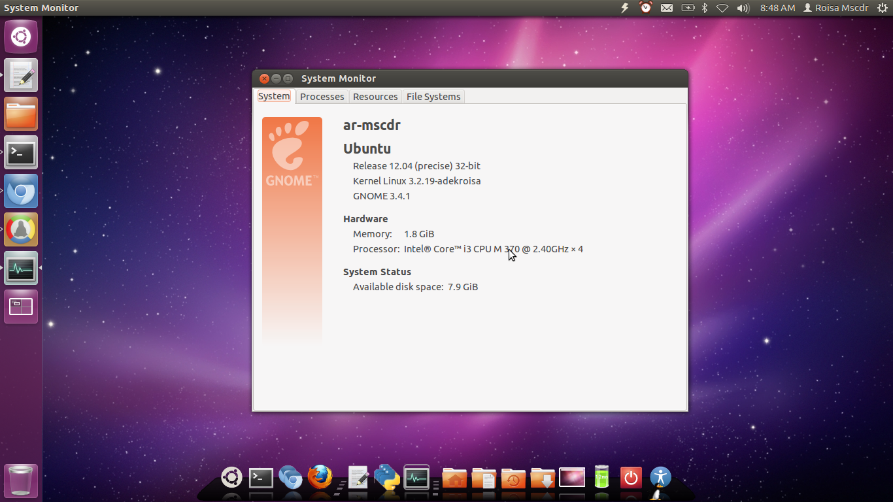Screen dimensions: 893x502
Task: Open the System Monitor from the bottom dock
Action: (416, 478)
